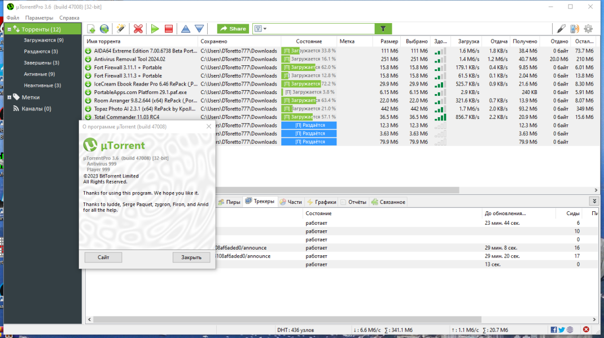The image size is (604, 338).
Task: Click the right scroll arrow of tracker pane
Action: [594, 319]
